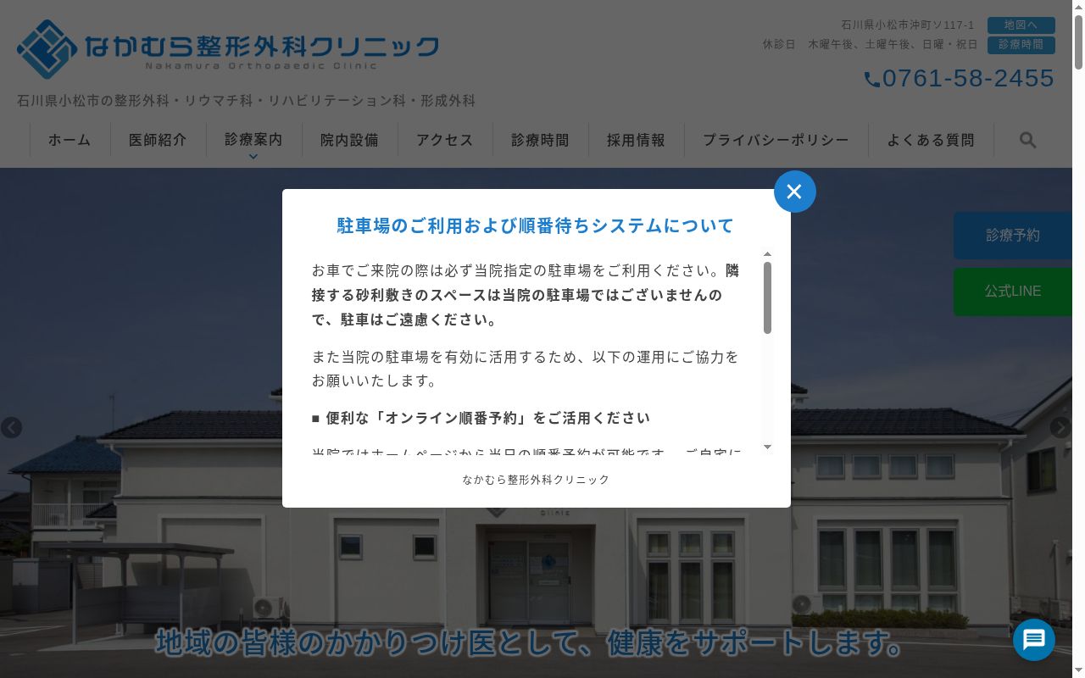Open the 診療時間 navigation menu item
Viewport: 1085px width, 678px height.
click(x=540, y=140)
